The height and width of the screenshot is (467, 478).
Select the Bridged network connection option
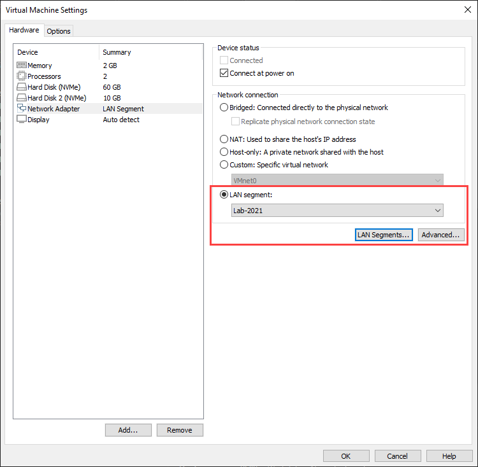click(x=224, y=108)
